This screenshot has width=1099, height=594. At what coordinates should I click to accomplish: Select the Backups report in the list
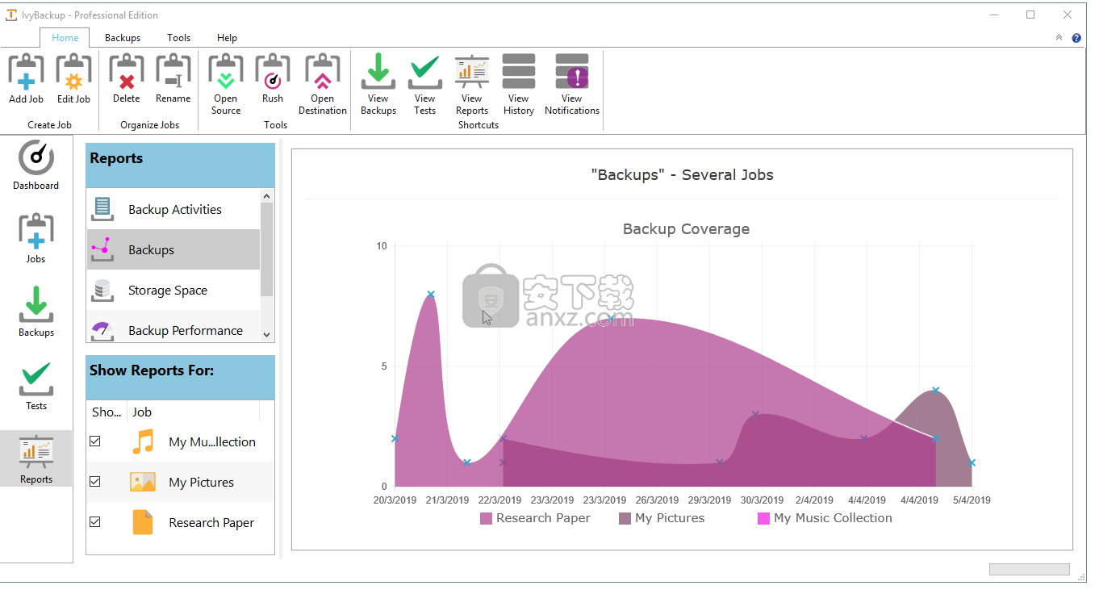click(173, 249)
